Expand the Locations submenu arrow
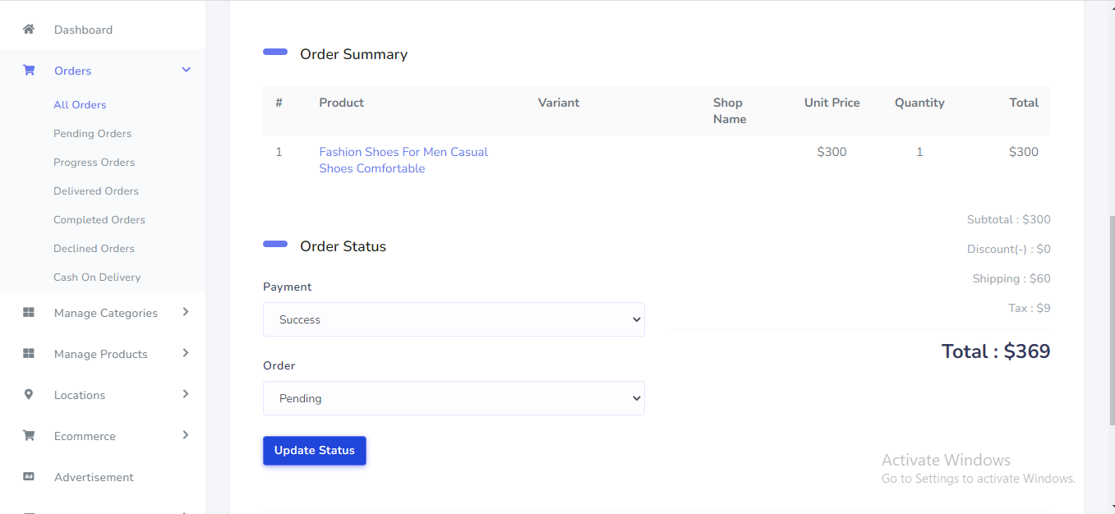Image resolution: width=1115 pixels, height=514 pixels. click(x=186, y=394)
